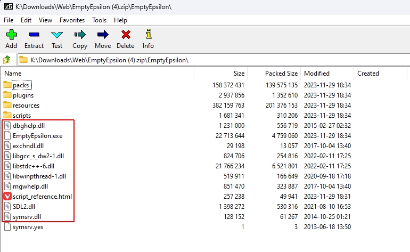Click the symsrv.yes file icon
Image resolution: width=410 pixels, height=252 pixels.
pos(7,226)
